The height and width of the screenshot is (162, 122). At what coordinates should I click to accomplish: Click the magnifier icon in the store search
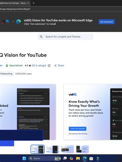[41, 37]
